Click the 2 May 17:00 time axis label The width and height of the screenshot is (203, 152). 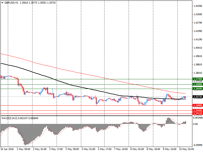click(x=56, y=149)
